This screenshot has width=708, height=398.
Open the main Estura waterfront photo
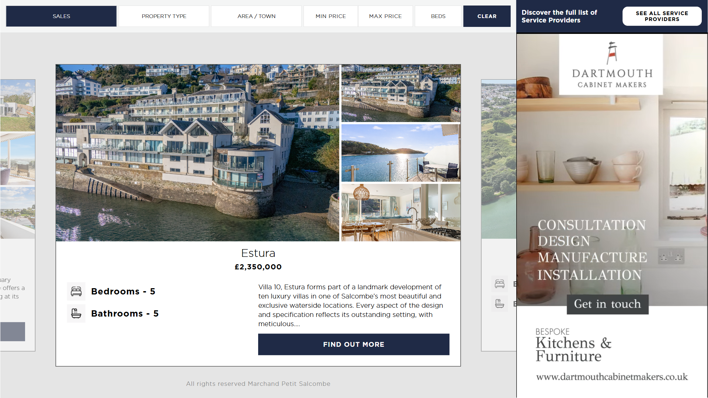coord(197,153)
